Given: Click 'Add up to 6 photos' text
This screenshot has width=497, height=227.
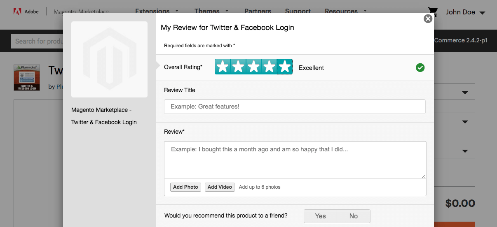Looking at the screenshot, I should (260, 187).
